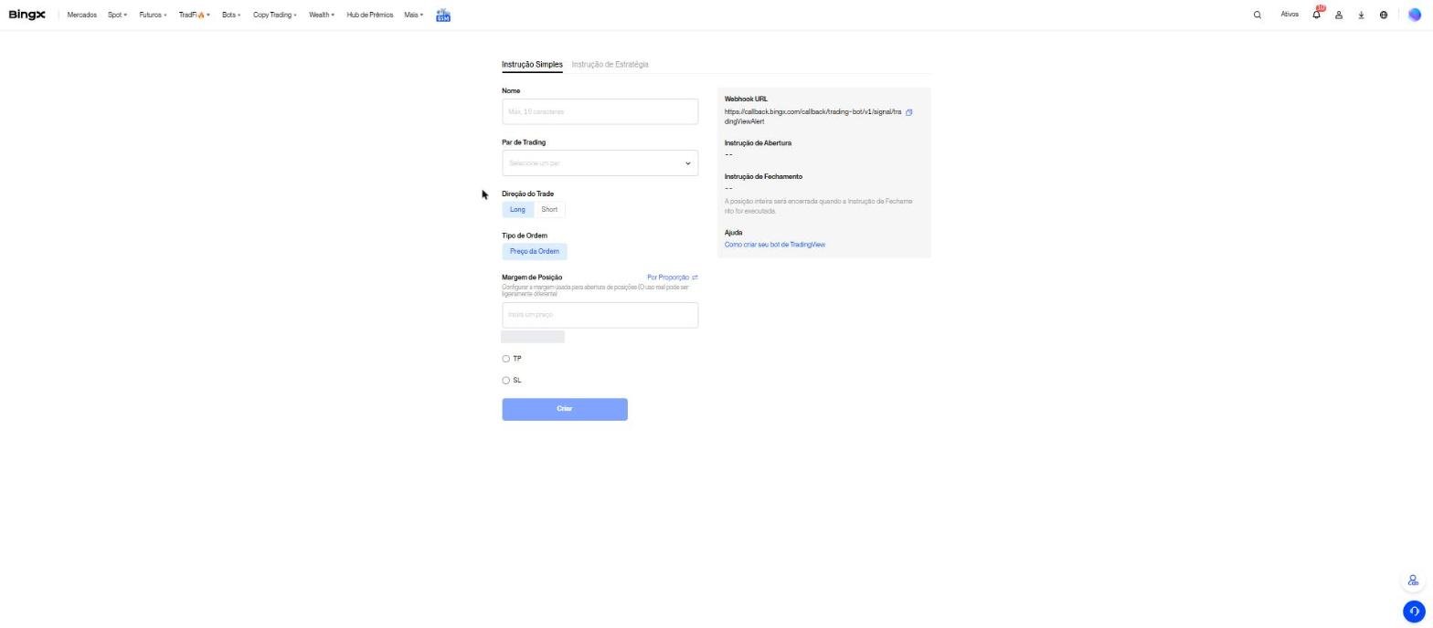Click the swap icon beside Por Proporção

[695, 277]
